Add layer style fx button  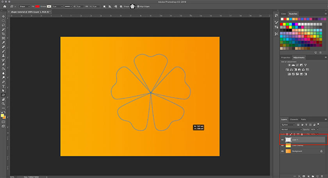(x=299, y=176)
